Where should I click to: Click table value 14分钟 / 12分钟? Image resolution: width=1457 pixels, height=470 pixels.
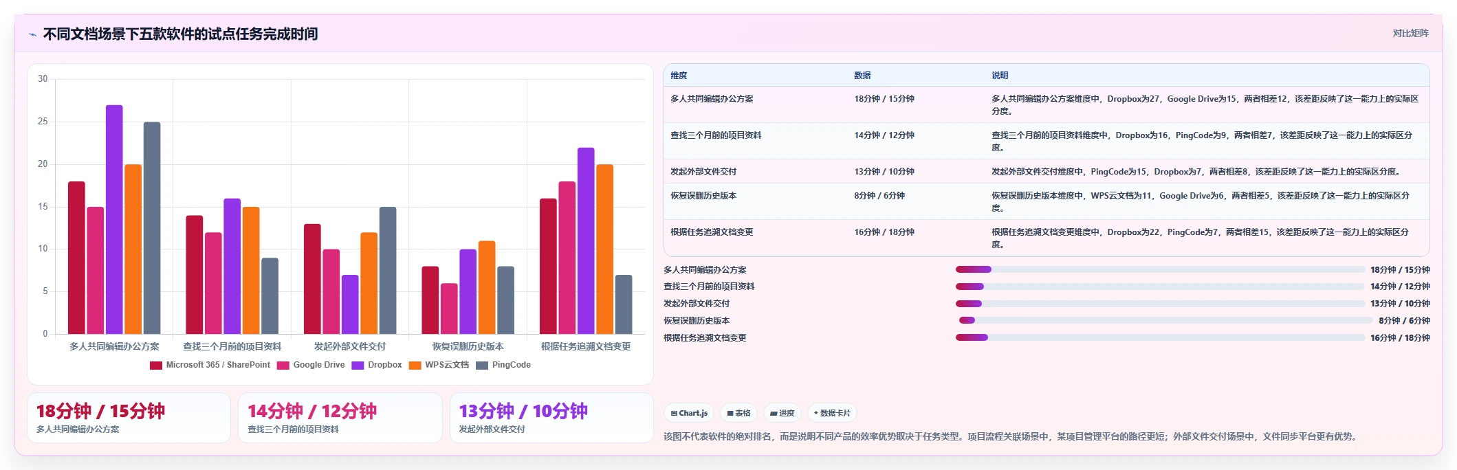[x=884, y=135]
